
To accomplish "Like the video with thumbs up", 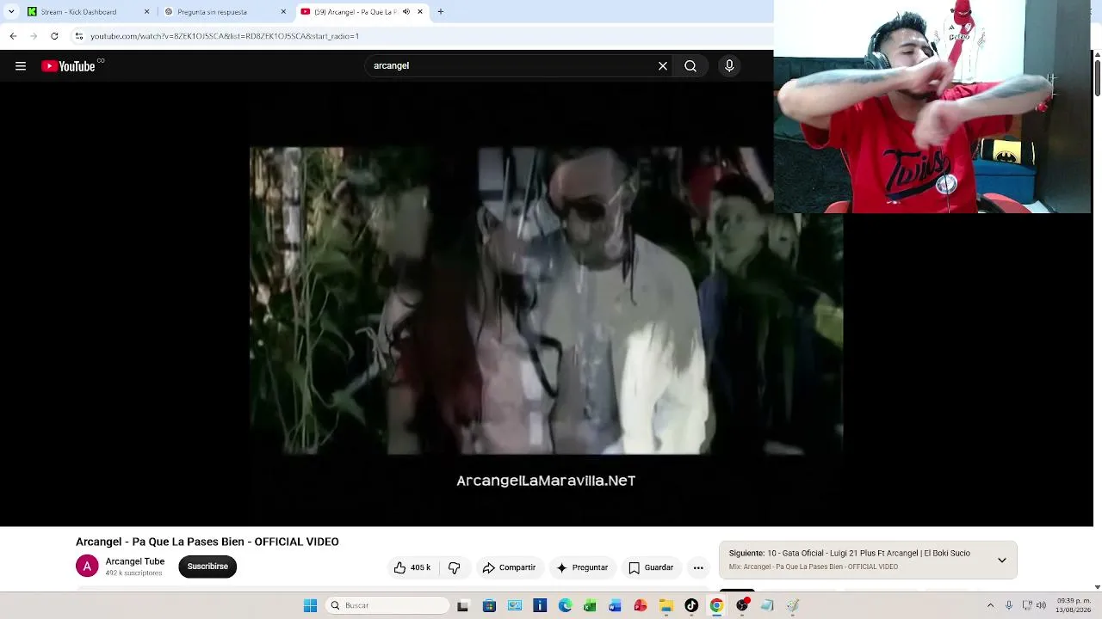I will (x=412, y=567).
